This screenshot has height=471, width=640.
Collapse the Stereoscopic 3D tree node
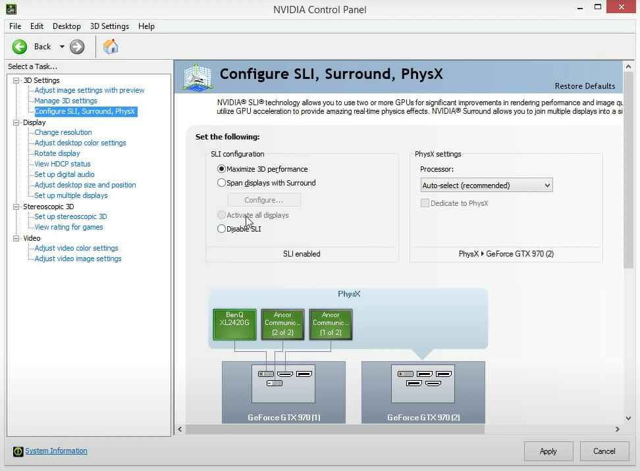pyautogui.click(x=16, y=207)
